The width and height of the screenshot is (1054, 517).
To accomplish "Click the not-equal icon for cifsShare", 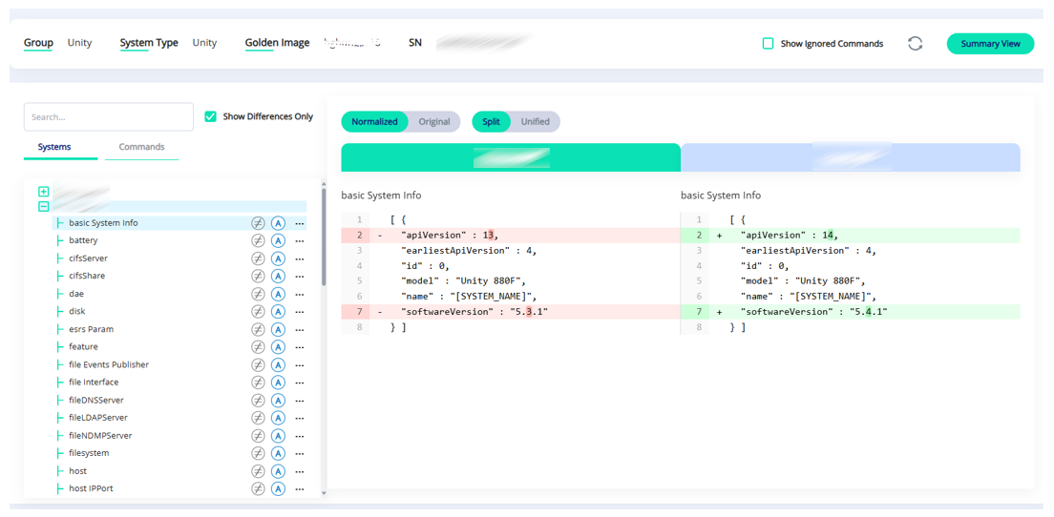I will (258, 276).
